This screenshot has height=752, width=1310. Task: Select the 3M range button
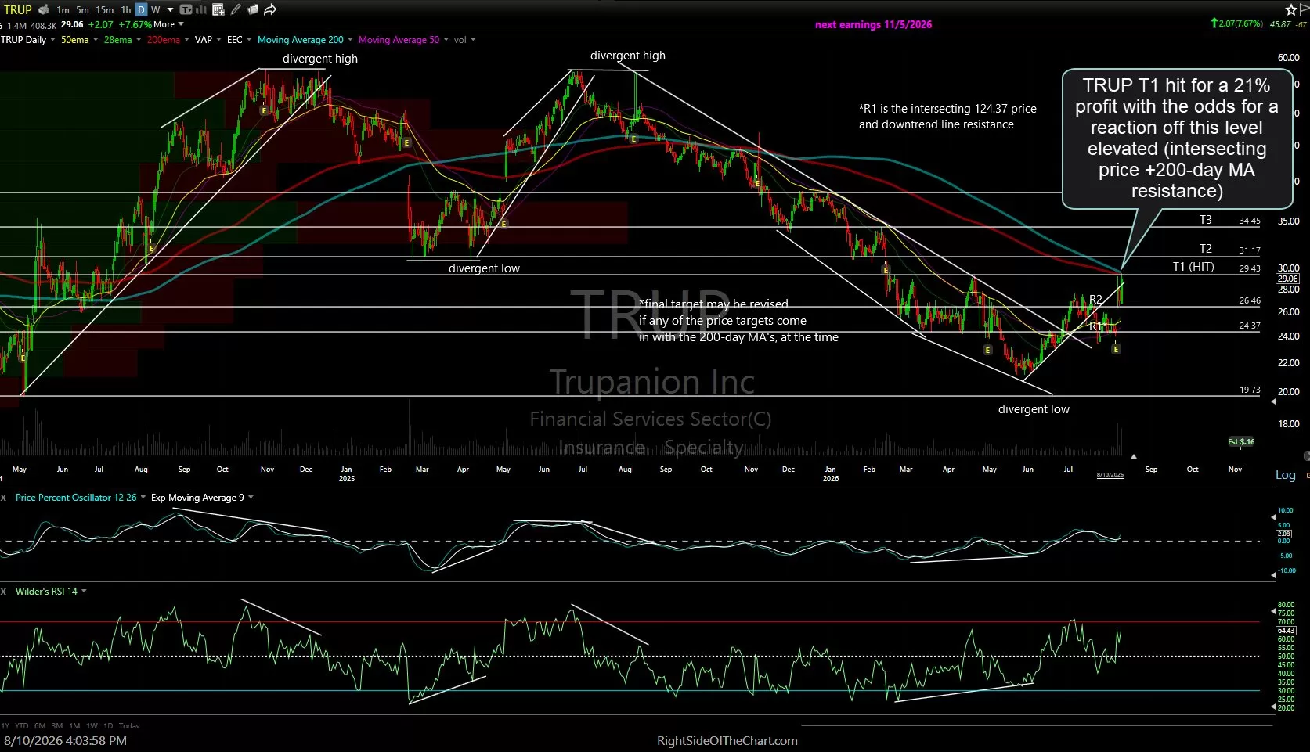[x=58, y=726]
